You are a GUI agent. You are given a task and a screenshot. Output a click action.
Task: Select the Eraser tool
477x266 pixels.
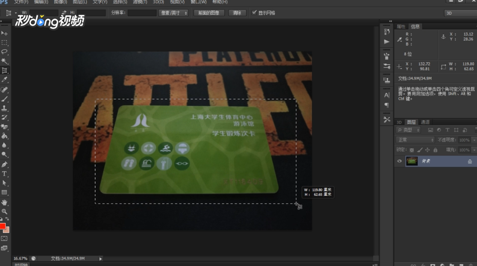tap(4, 127)
